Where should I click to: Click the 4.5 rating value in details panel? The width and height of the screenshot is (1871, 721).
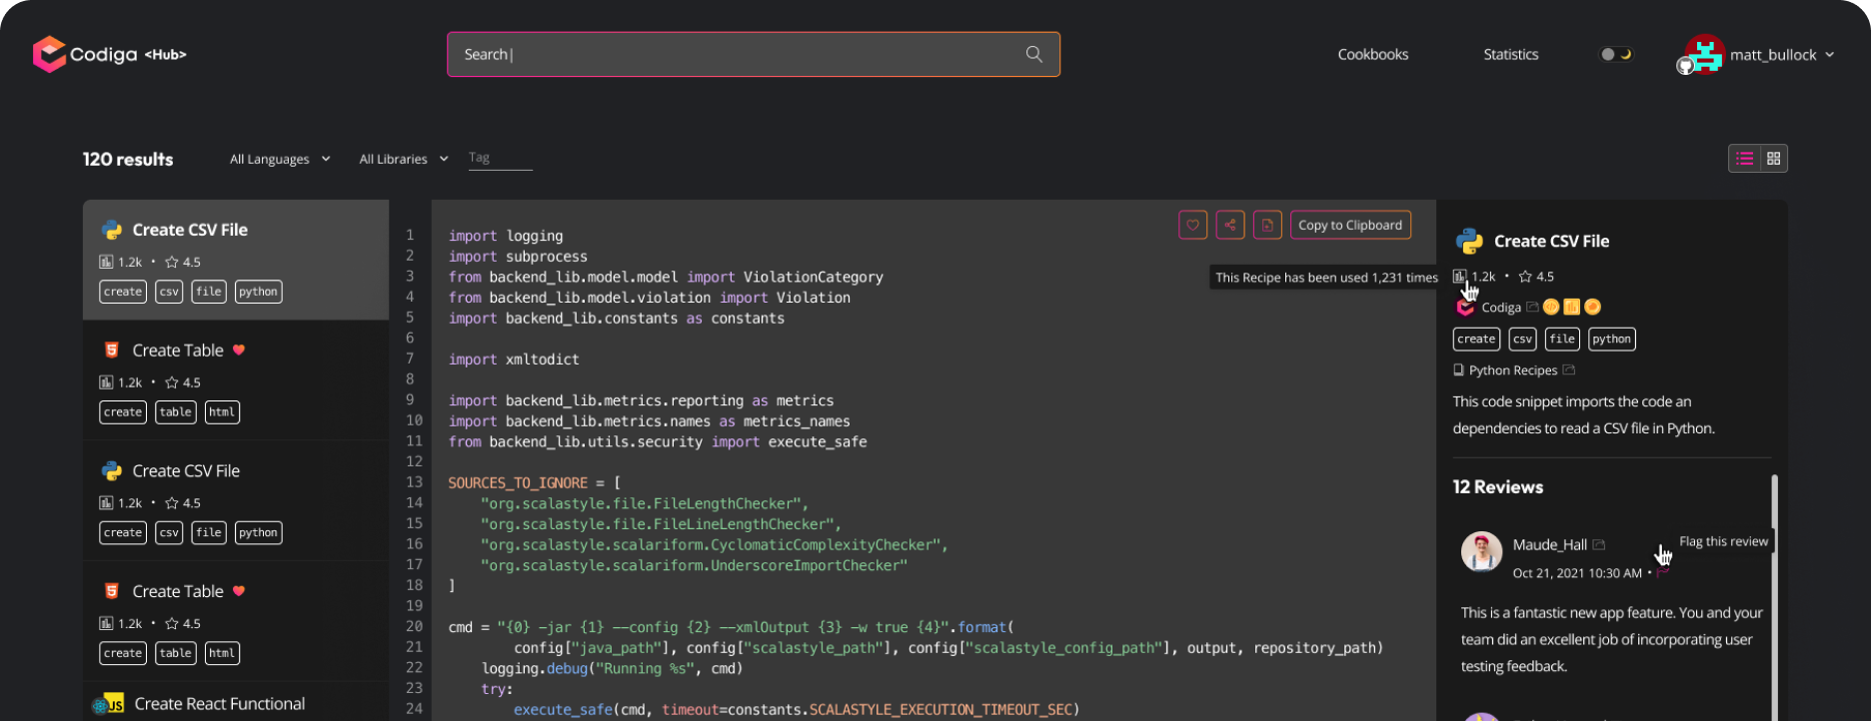(1545, 277)
